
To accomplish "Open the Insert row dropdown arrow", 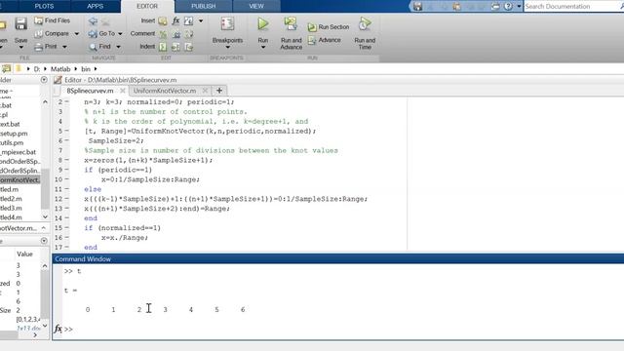I will (201, 20).
